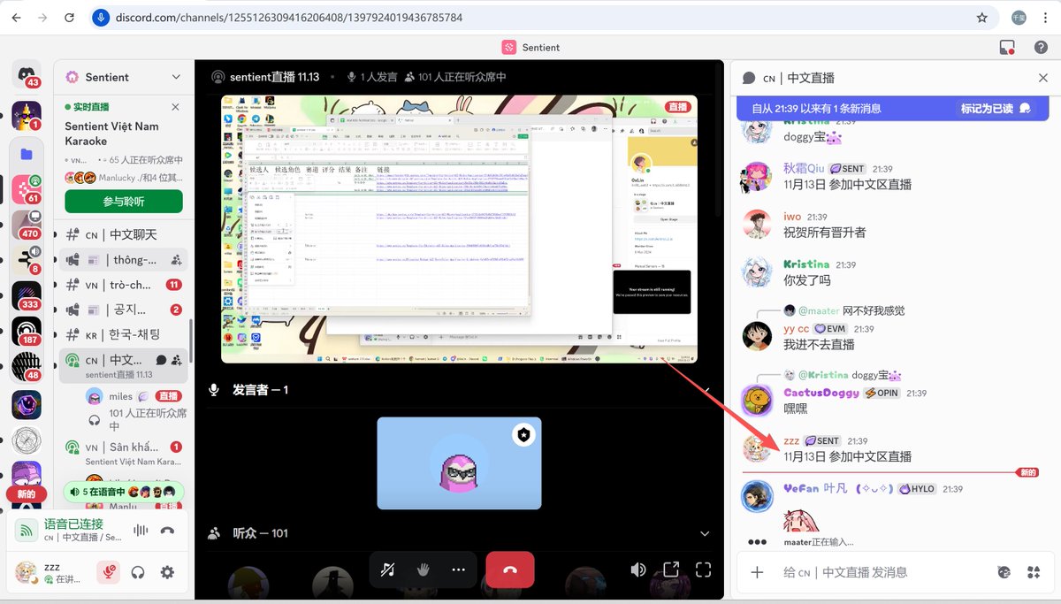The width and height of the screenshot is (1061, 604).
Task: Click the green 参与聆听 button
Action: (x=124, y=202)
